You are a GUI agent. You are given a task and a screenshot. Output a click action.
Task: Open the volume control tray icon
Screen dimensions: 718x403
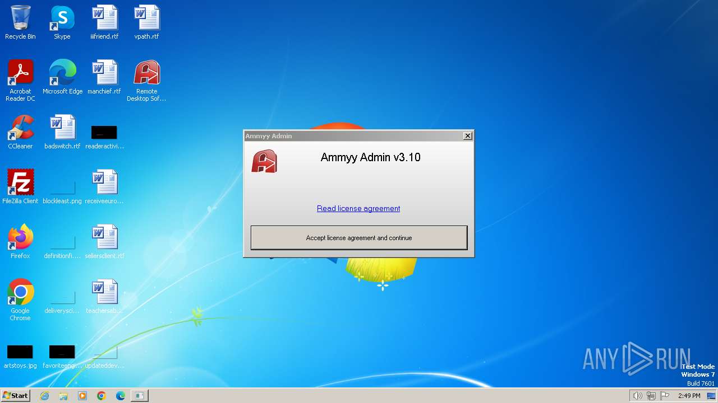[x=638, y=396]
